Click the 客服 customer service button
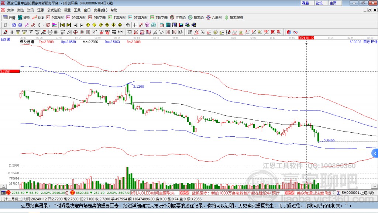 [305, 3]
